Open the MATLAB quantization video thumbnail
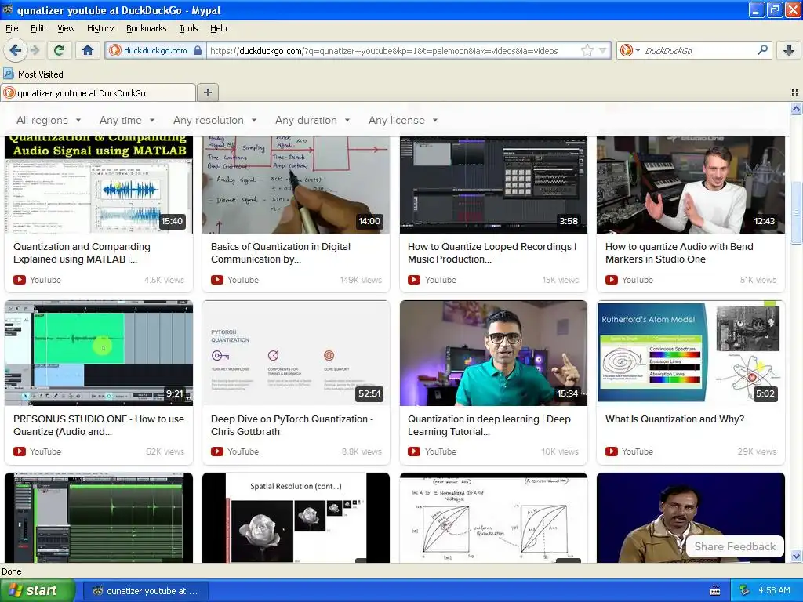This screenshot has width=803, height=602. tap(99, 184)
